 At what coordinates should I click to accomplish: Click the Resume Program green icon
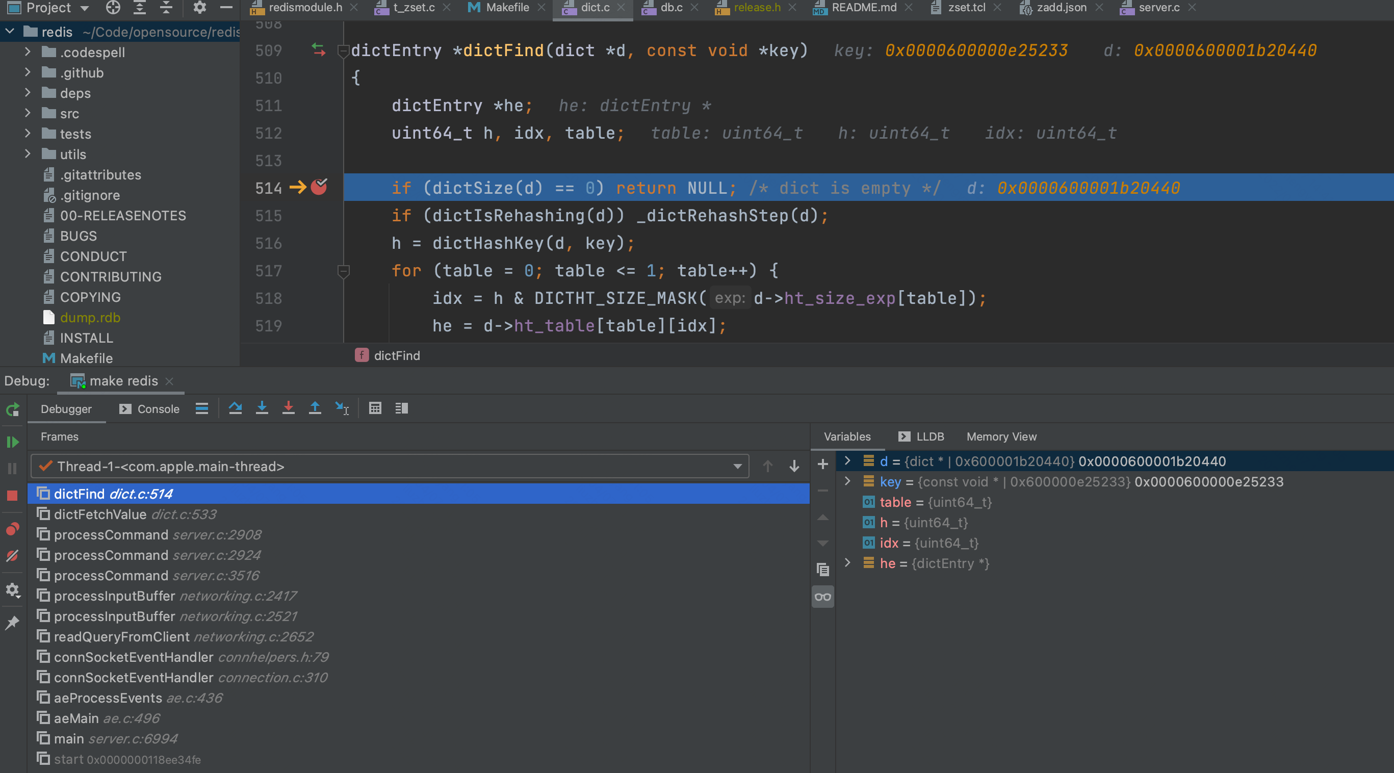click(12, 442)
